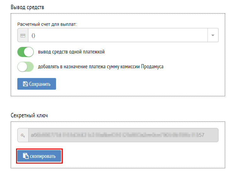
Task: Click inside the blurred secret key field
Action: point(123,135)
